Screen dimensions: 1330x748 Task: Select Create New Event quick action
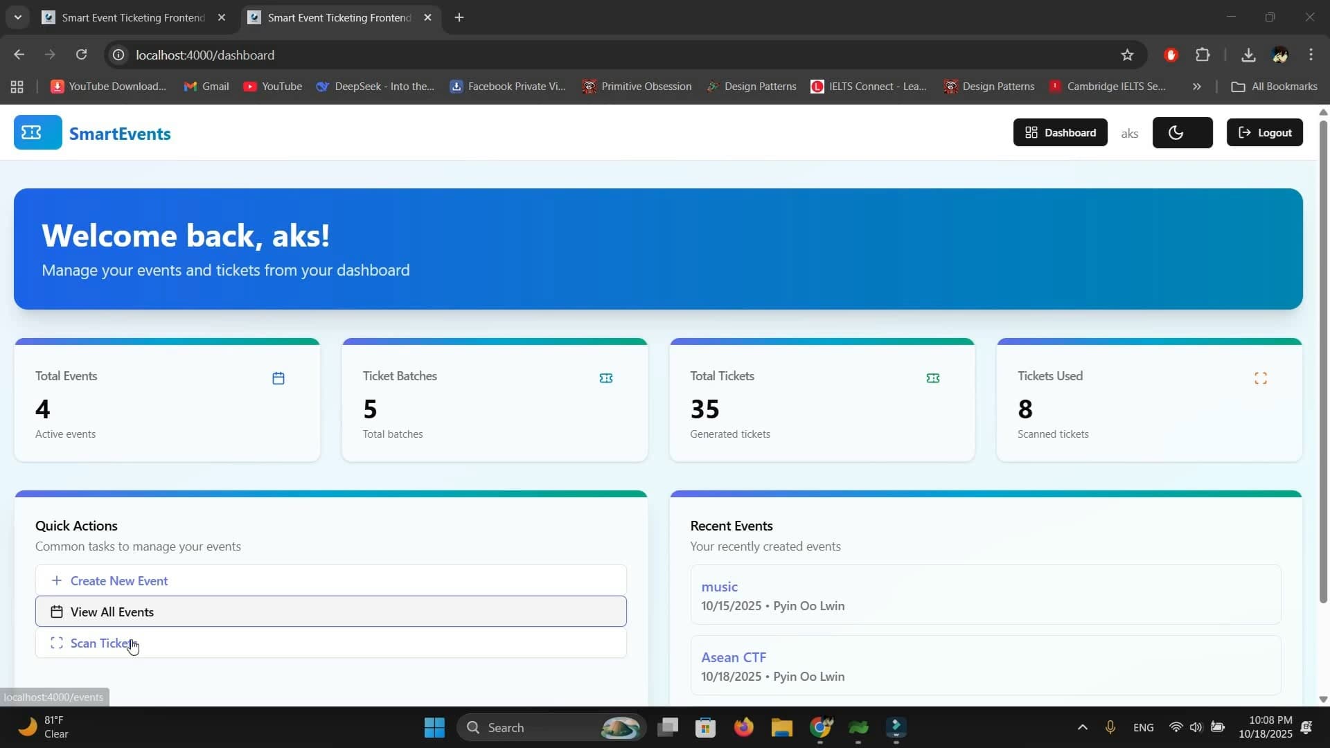pyautogui.click(x=331, y=580)
